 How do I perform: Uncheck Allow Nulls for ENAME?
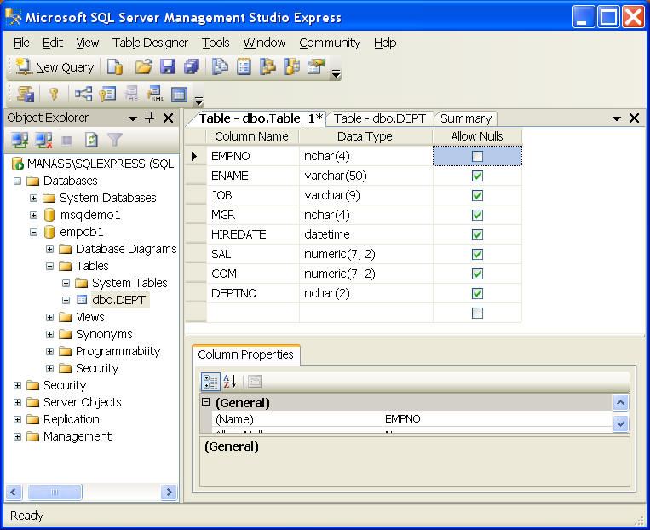pos(477,176)
